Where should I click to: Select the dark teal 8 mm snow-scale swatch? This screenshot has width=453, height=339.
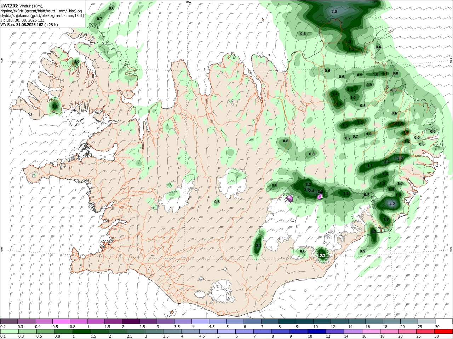tap(287, 322)
